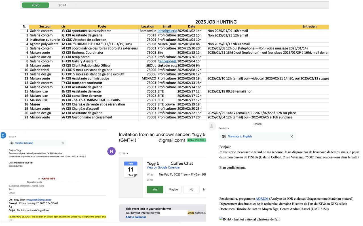Dismiss the translate bar in the INHA email
363x226 pixels.
coord(292,136)
